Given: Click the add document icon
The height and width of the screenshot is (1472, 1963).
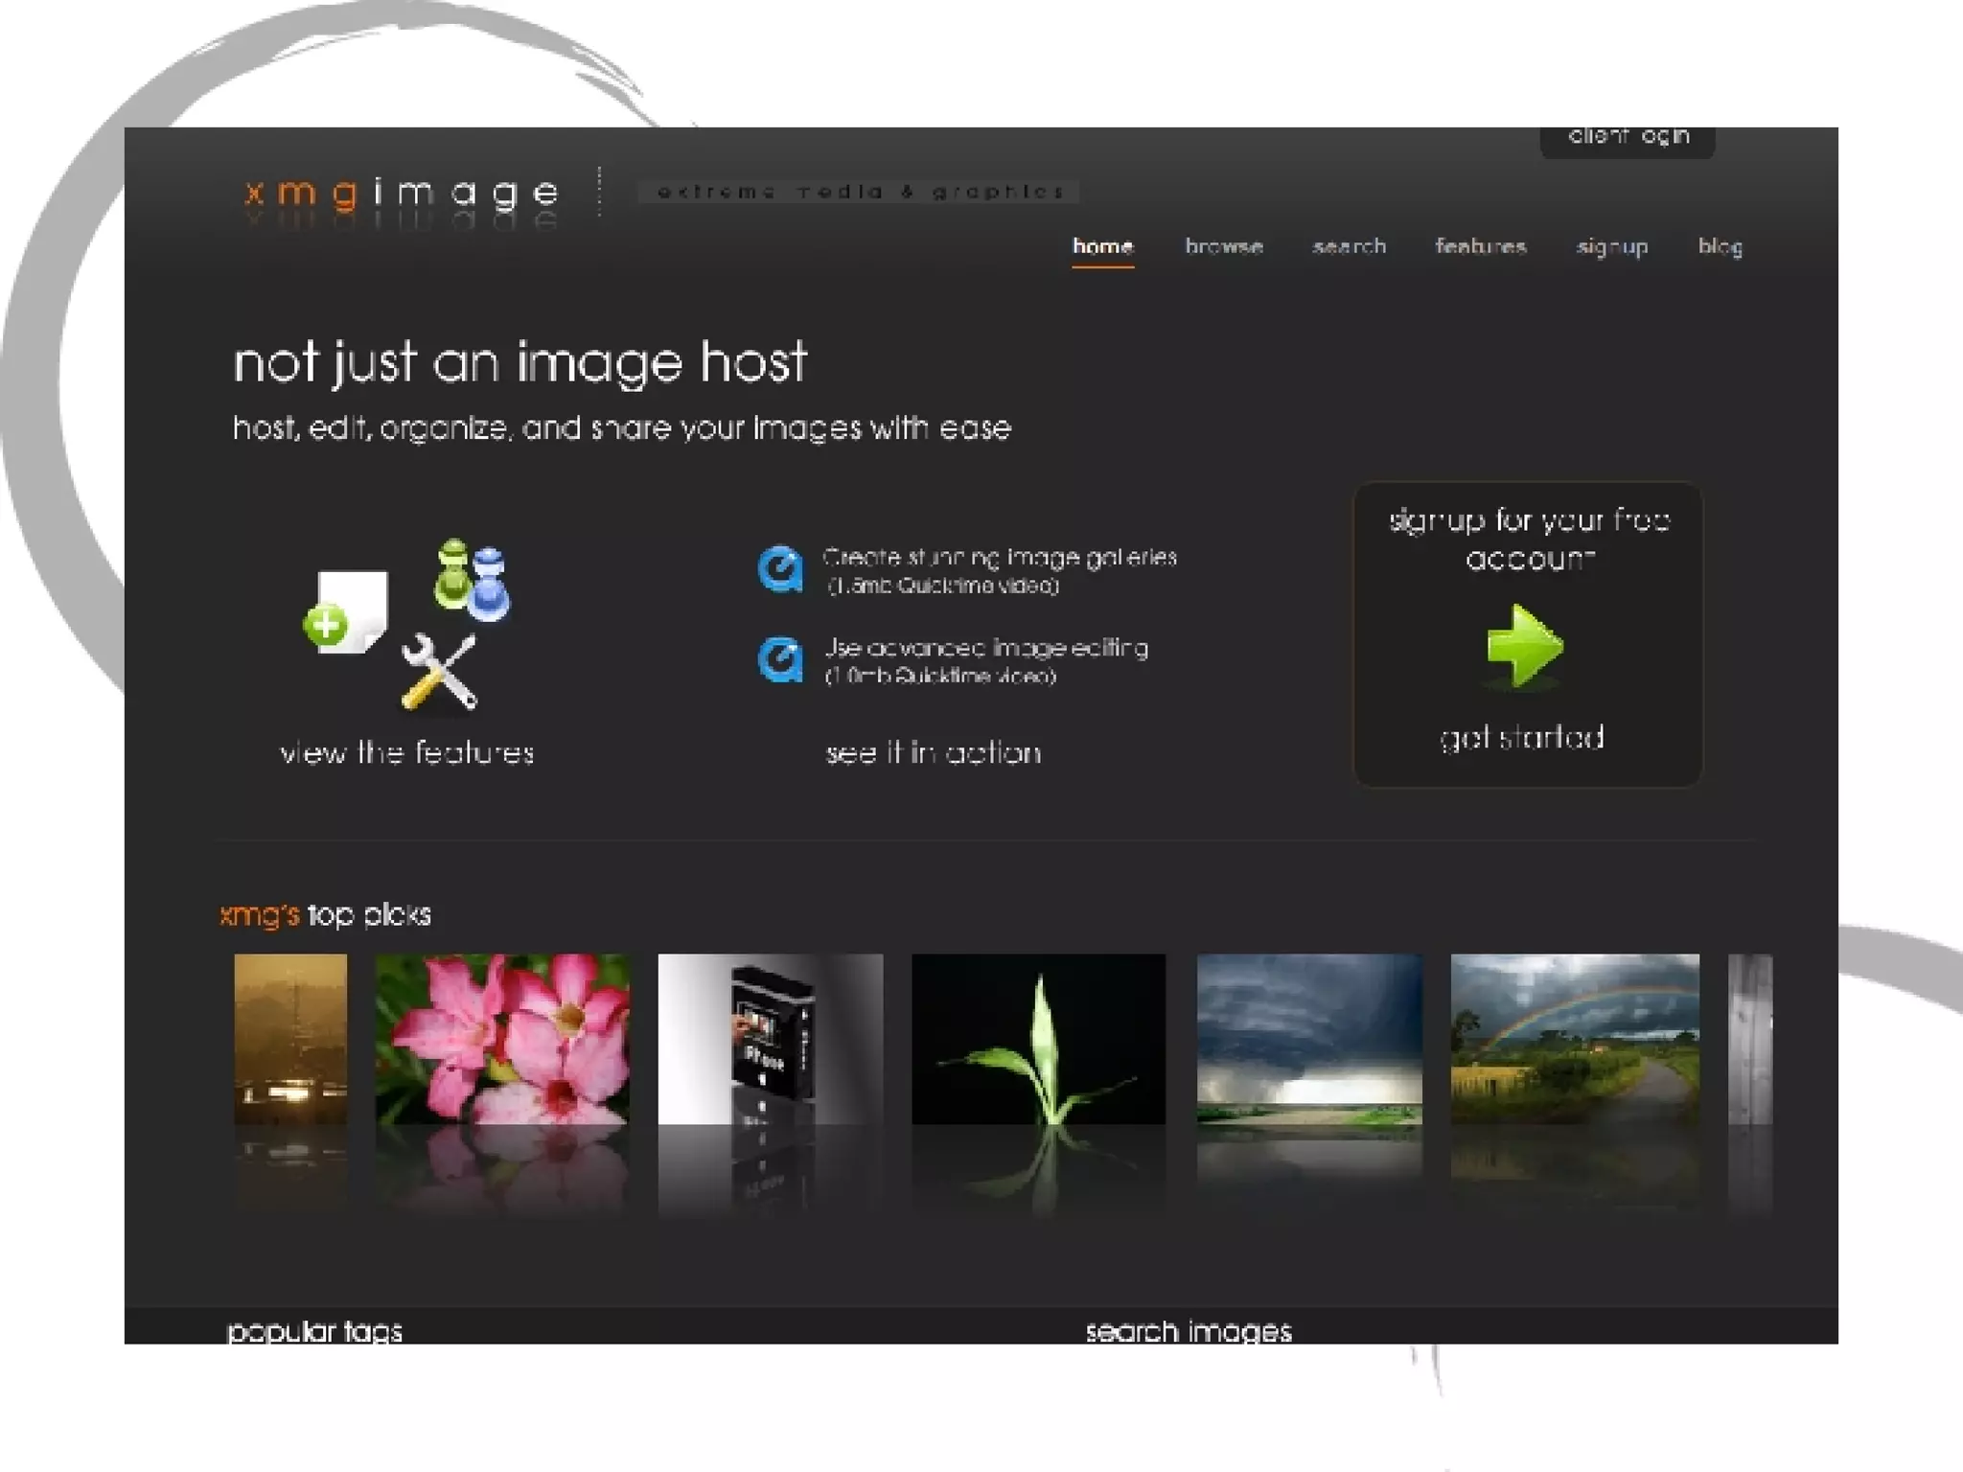Looking at the screenshot, I should coord(346,613).
